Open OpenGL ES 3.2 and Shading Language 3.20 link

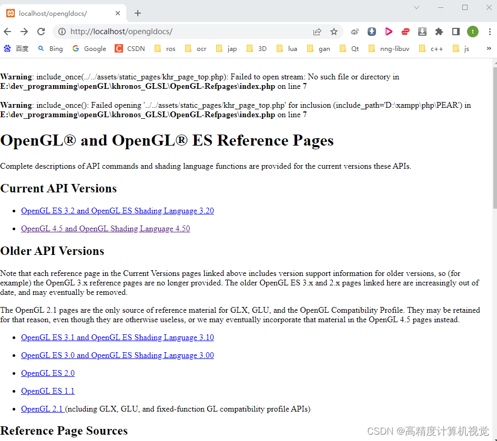click(x=117, y=211)
